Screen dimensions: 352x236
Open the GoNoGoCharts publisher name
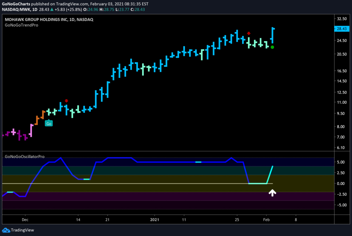coord(16,4)
